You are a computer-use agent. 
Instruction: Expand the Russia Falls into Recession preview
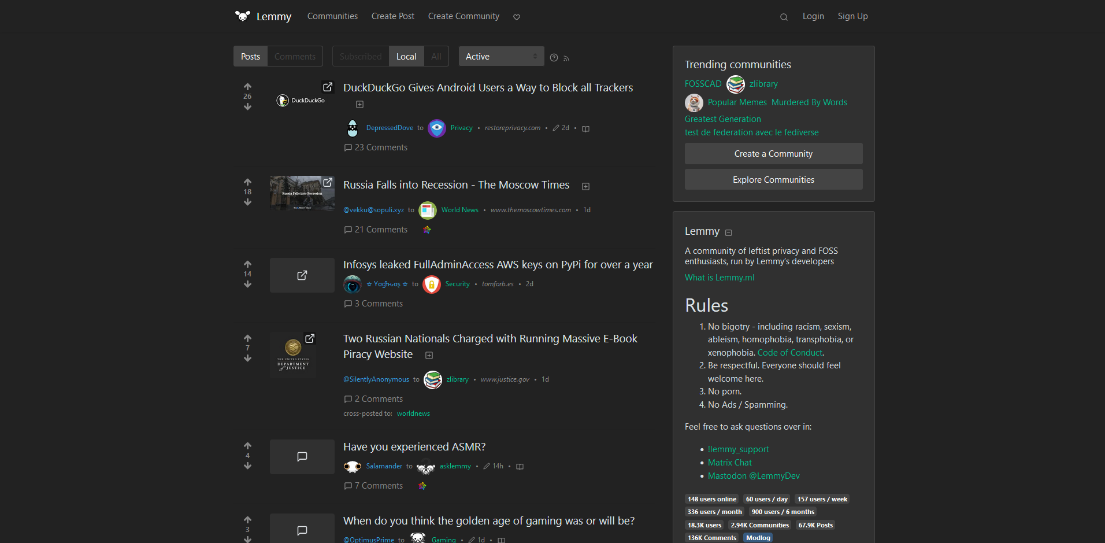click(585, 186)
